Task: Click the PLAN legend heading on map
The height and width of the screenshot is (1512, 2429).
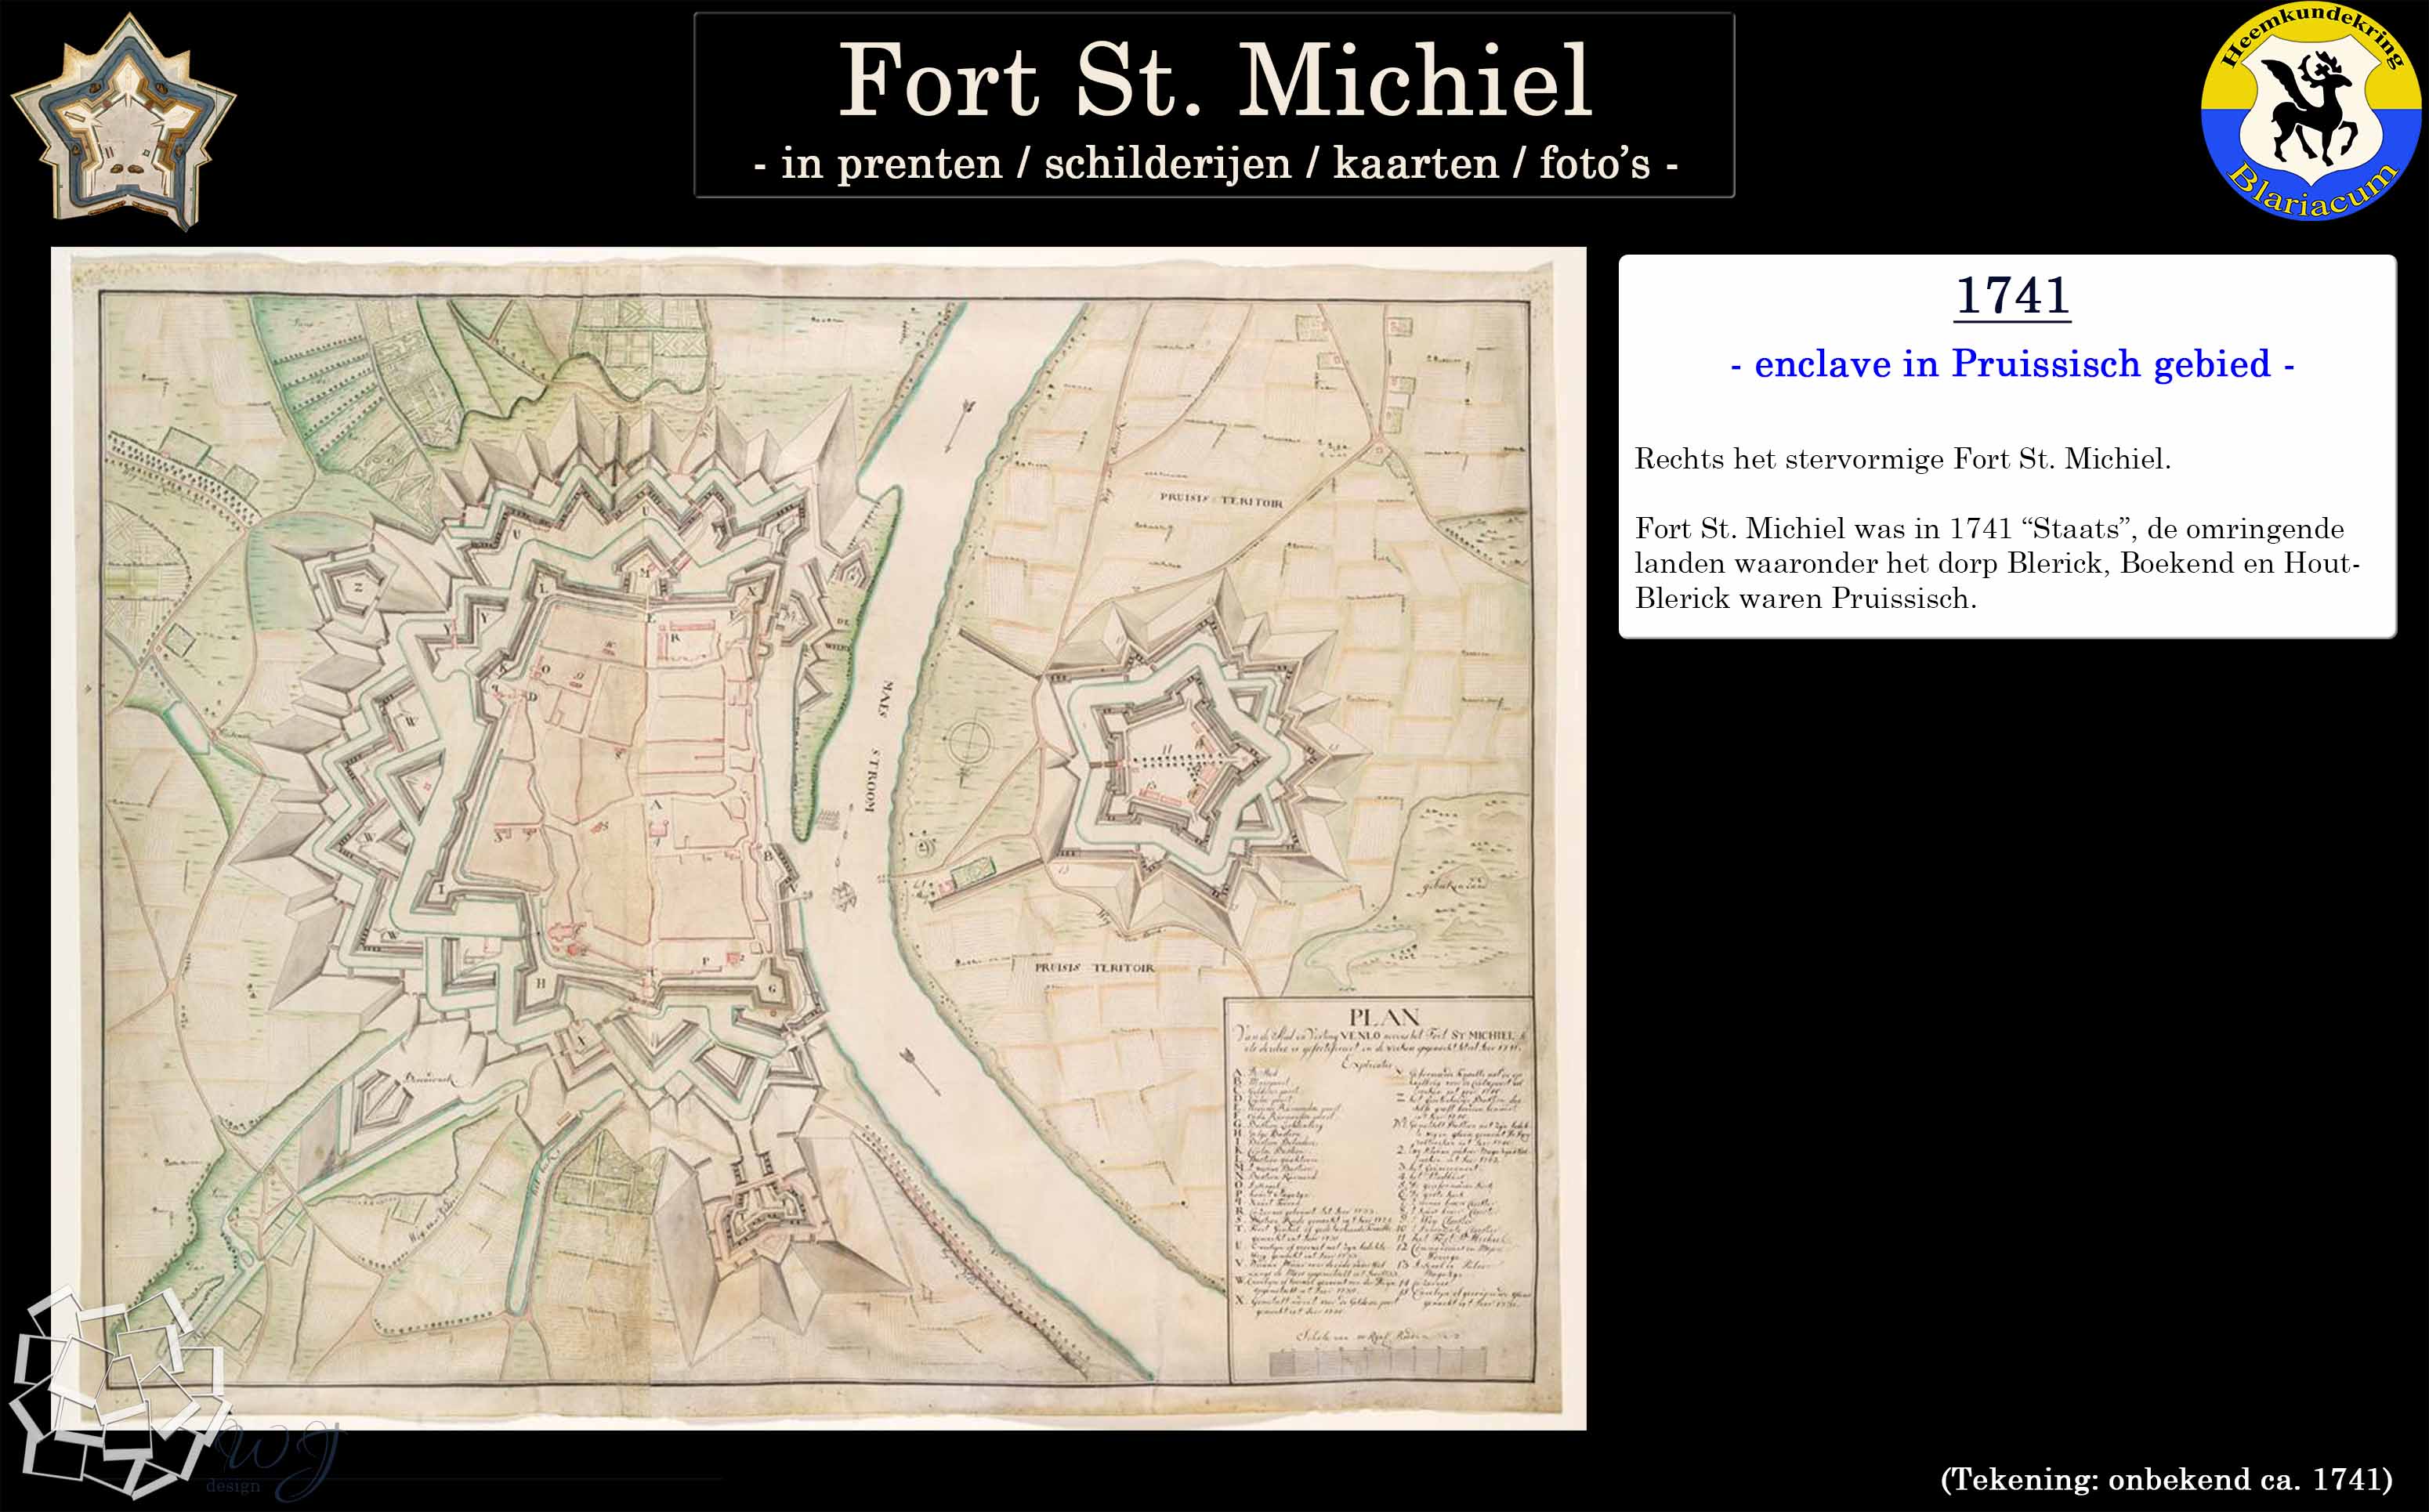Action: click(x=1383, y=1017)
